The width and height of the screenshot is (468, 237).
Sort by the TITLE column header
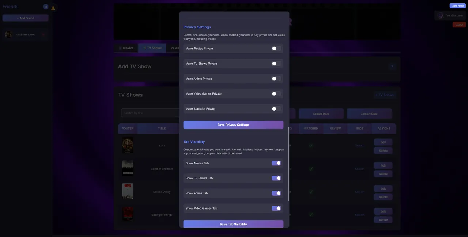(162, 129)
